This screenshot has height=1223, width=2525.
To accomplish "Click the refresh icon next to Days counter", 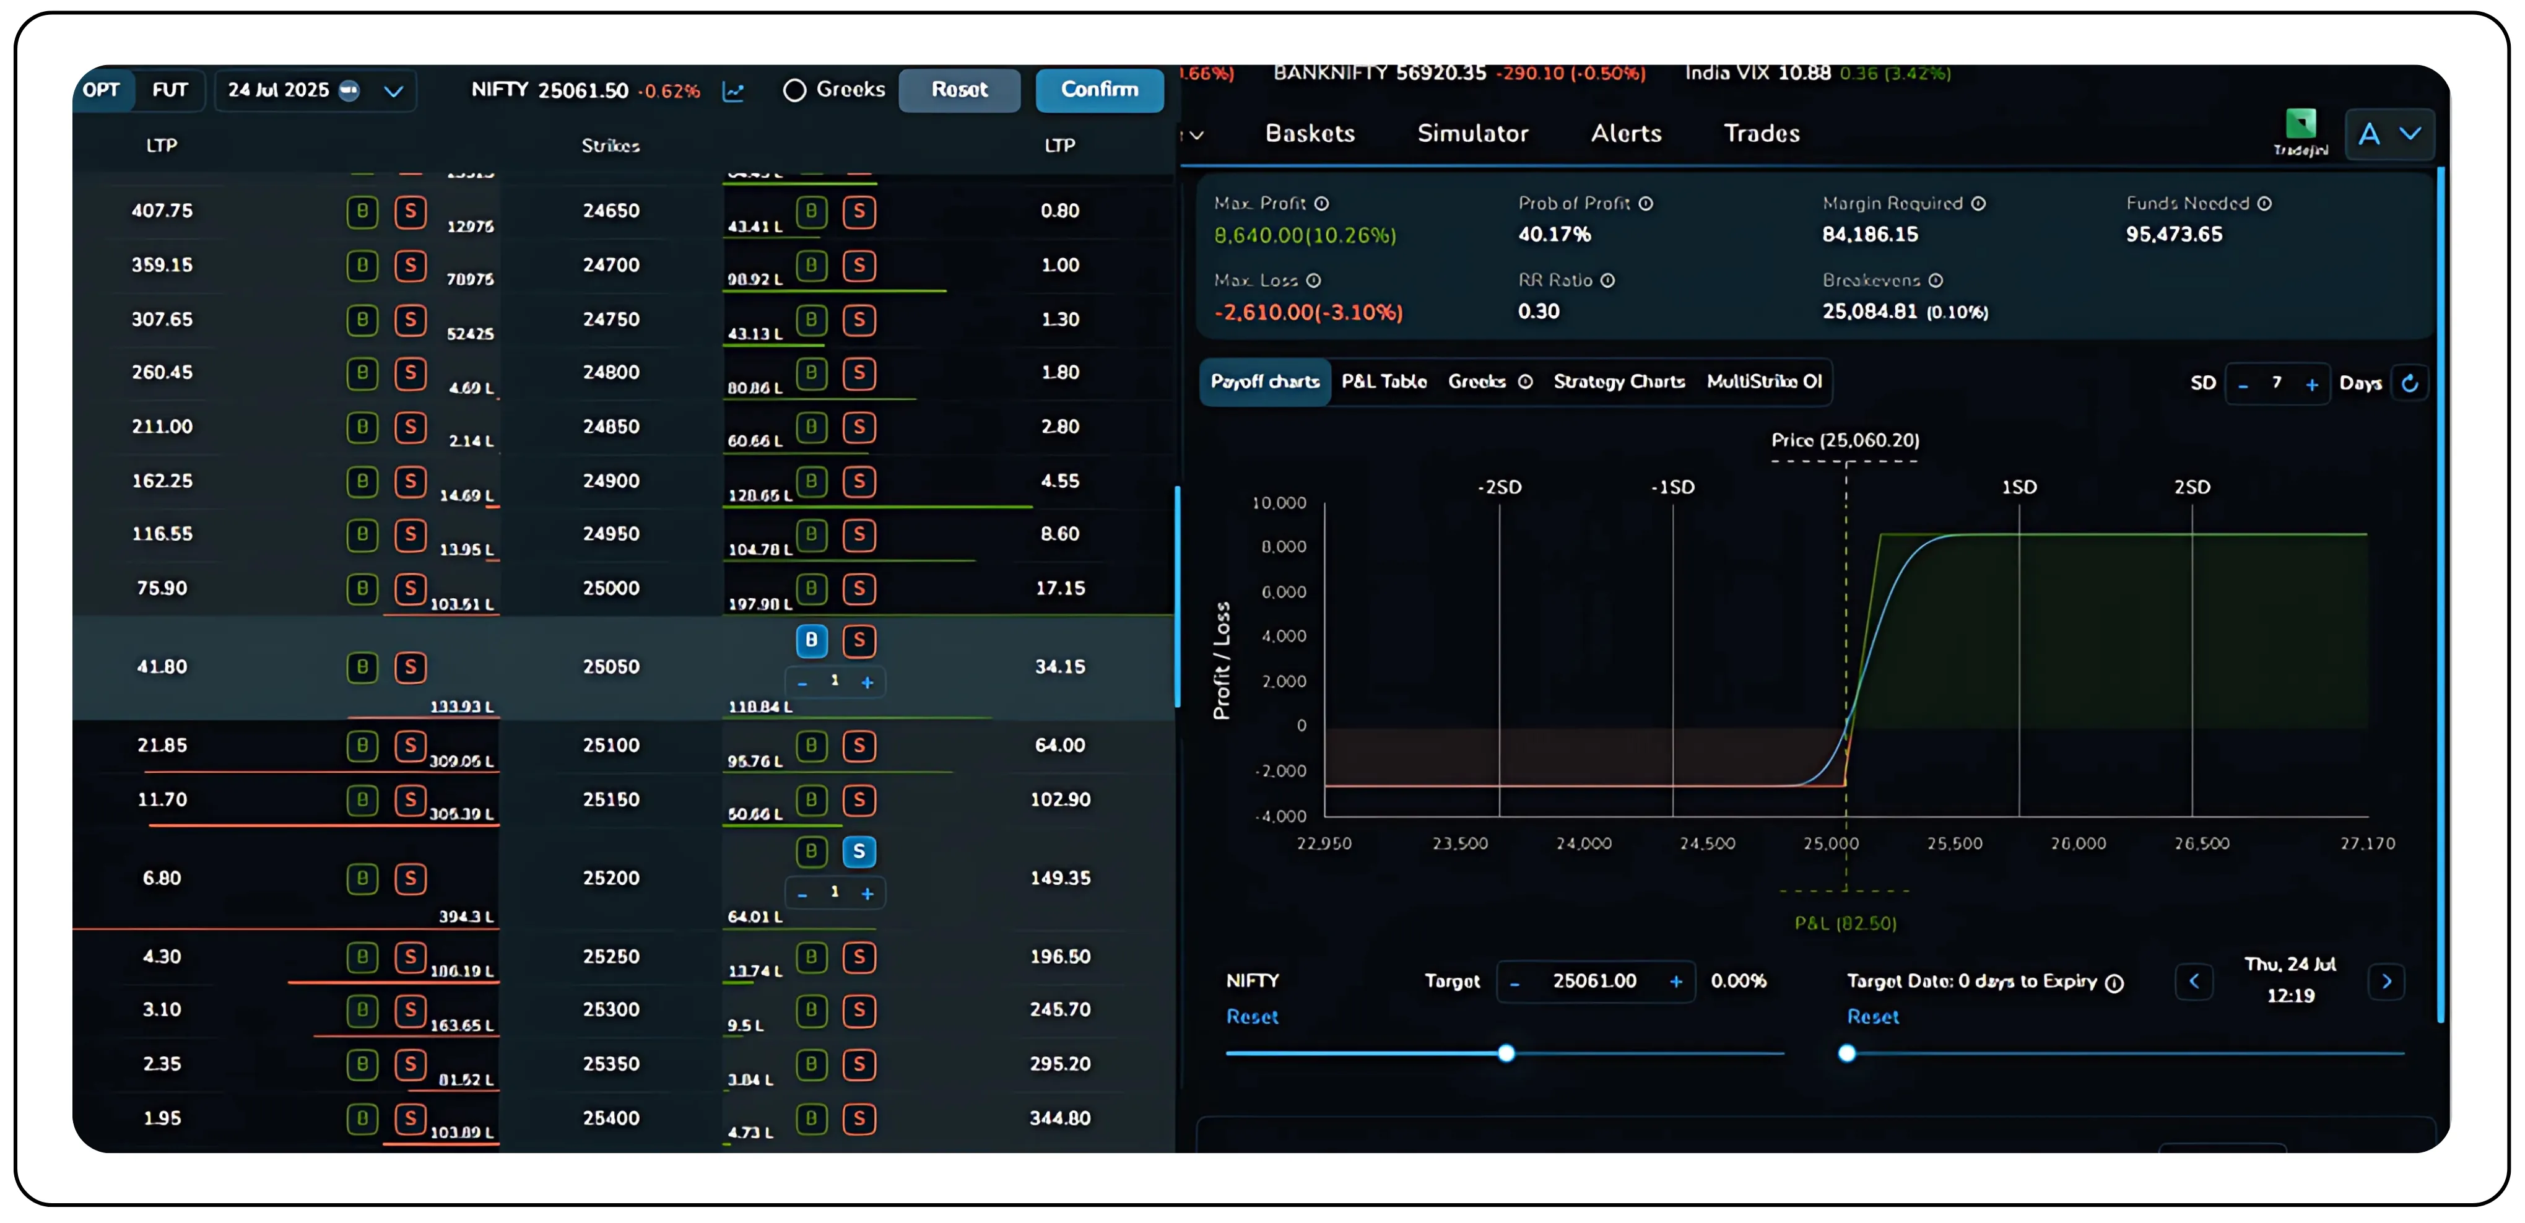I will (x=2410, y=383).
